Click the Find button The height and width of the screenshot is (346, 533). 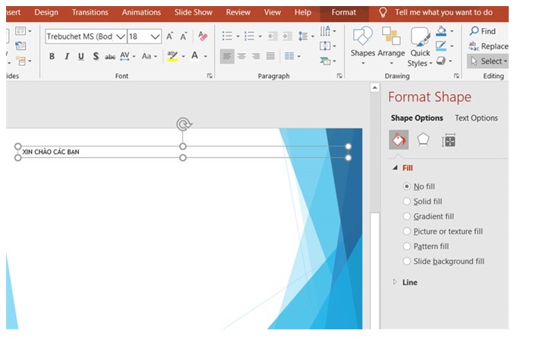(x=483, y=31)
